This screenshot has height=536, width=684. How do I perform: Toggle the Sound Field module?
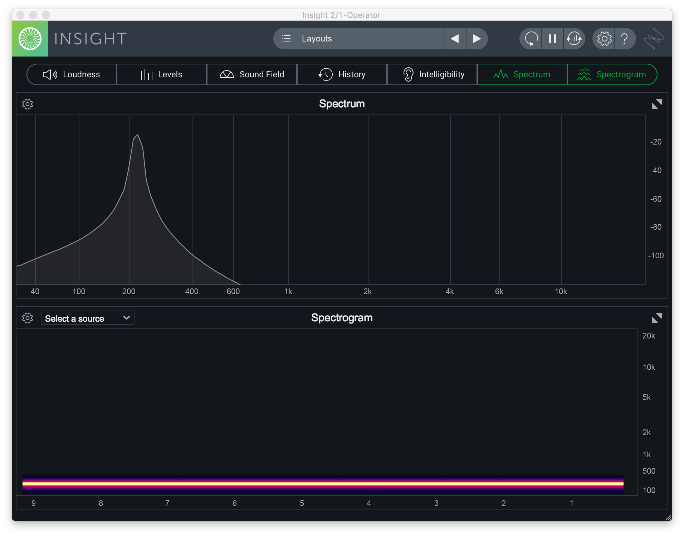pos(252,74)
